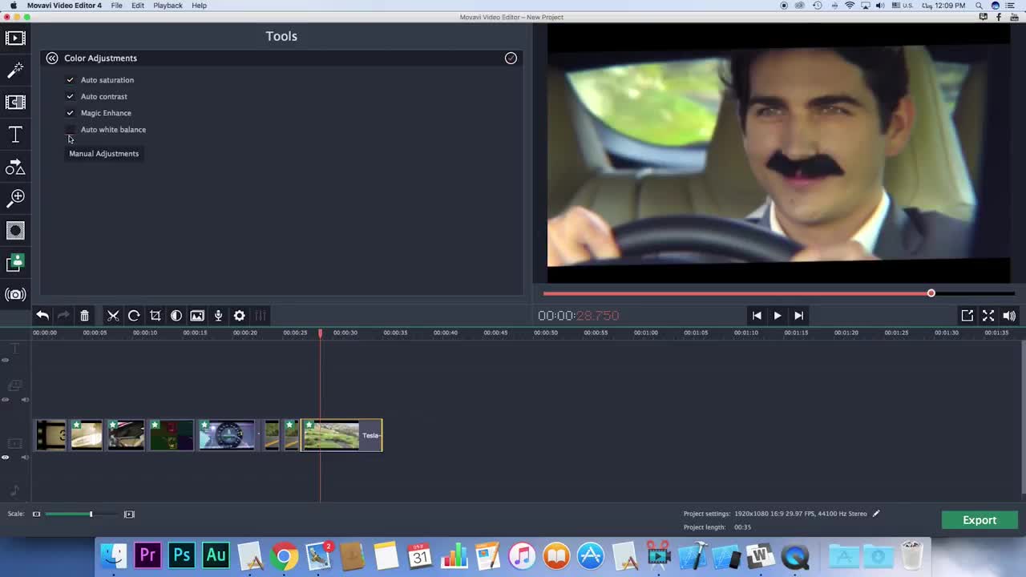
Task: Skip to next frame
Action: tap(798, 316)
